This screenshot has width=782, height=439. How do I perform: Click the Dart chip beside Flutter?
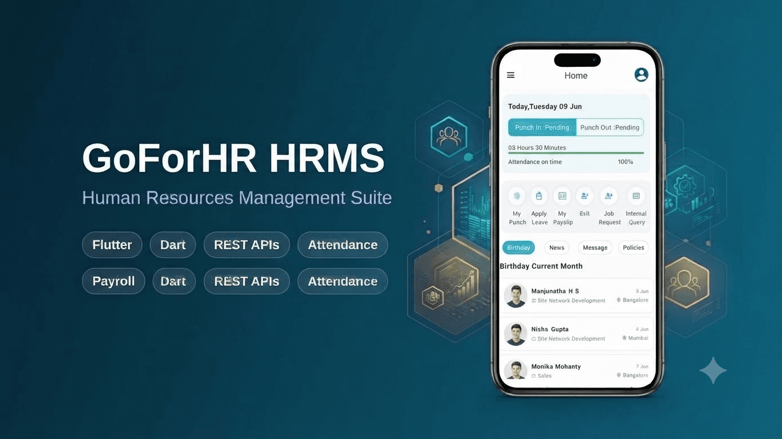click(173, 245)
